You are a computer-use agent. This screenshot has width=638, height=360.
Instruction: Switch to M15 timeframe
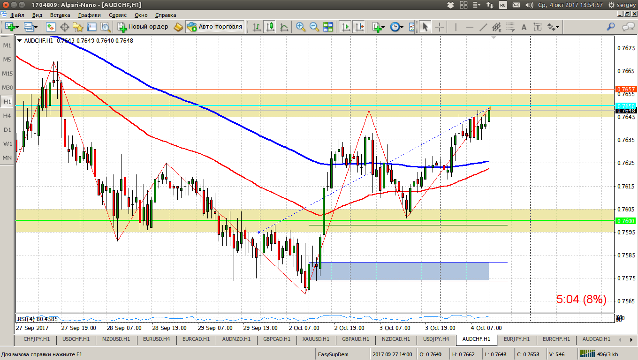click(x=7, y=74)
